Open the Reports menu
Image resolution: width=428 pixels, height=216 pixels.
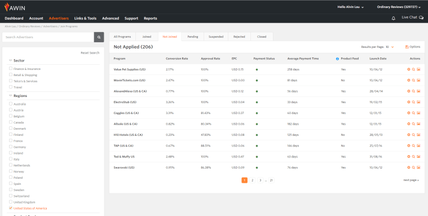point(151,18)
